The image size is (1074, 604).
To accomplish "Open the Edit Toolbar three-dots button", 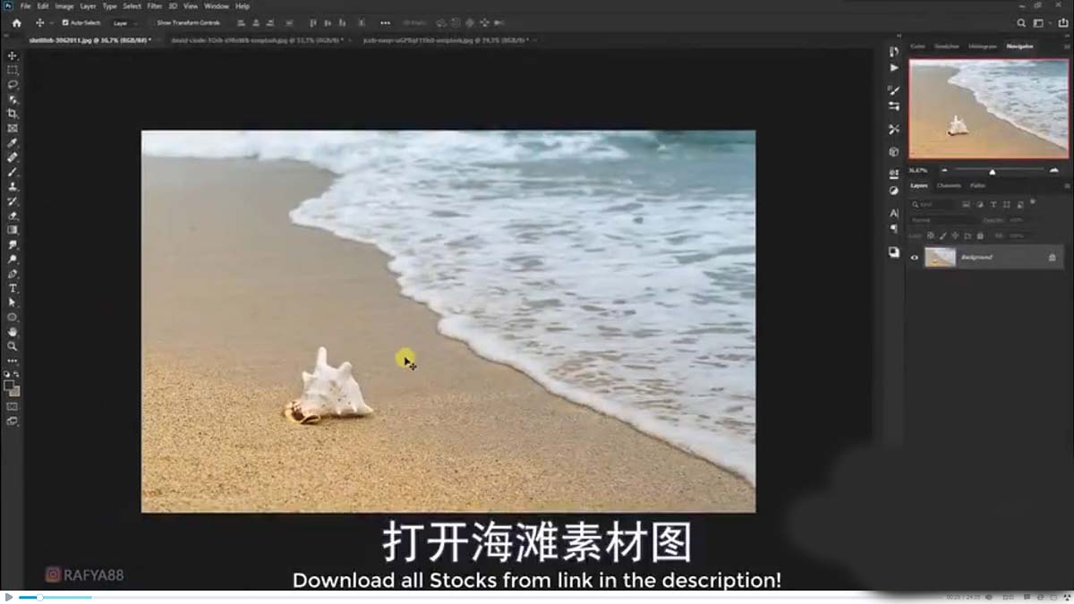I will click(x=13, y=361).
